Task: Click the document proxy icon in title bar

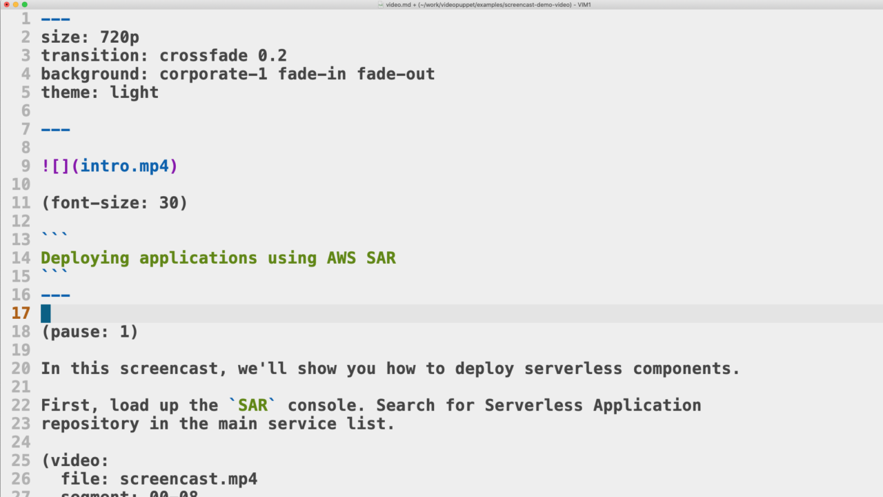Action: point(379,5)
